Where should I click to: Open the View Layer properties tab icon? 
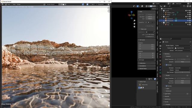[160, 52]
